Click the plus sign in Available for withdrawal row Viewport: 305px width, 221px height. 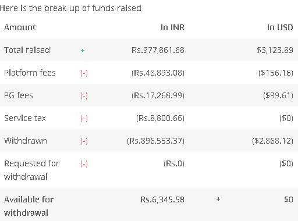coord(218,199)
